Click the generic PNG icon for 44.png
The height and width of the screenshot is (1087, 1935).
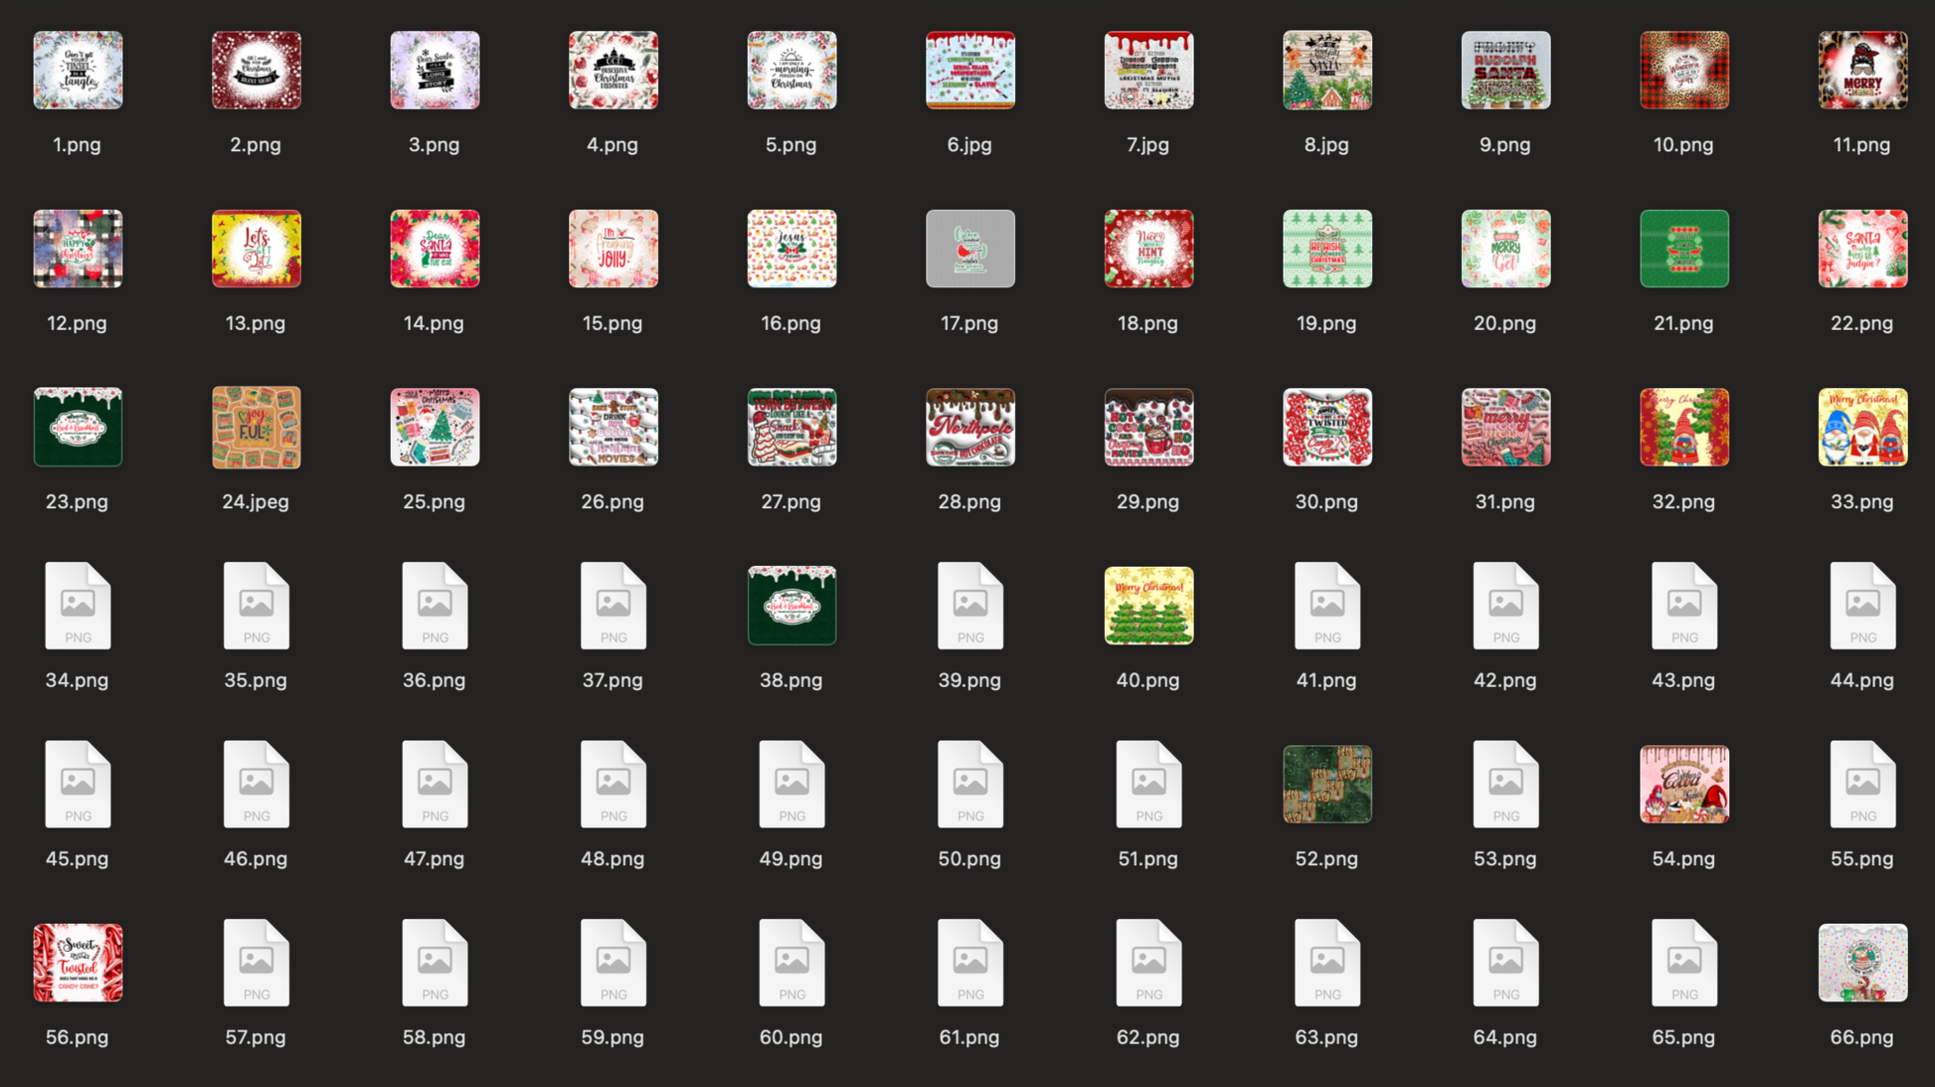[1862, 606]
